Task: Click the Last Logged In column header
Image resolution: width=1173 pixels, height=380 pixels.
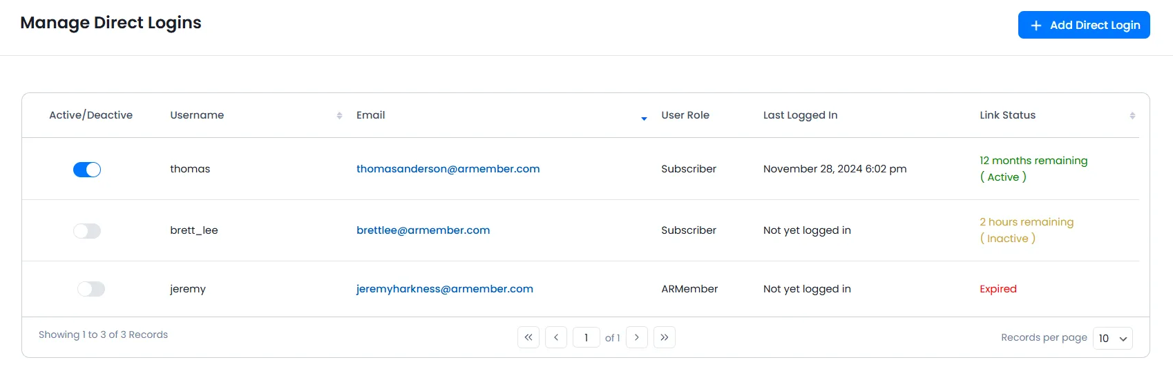Action: click(800, 115)
